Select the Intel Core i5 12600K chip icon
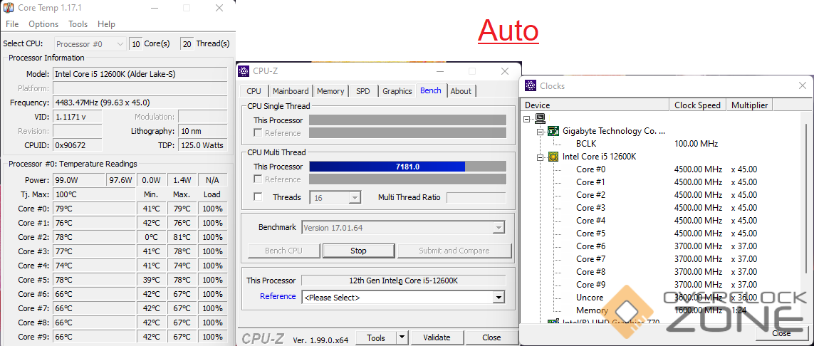This screenshot has width=814, height=346. click(x=553, y=156)
